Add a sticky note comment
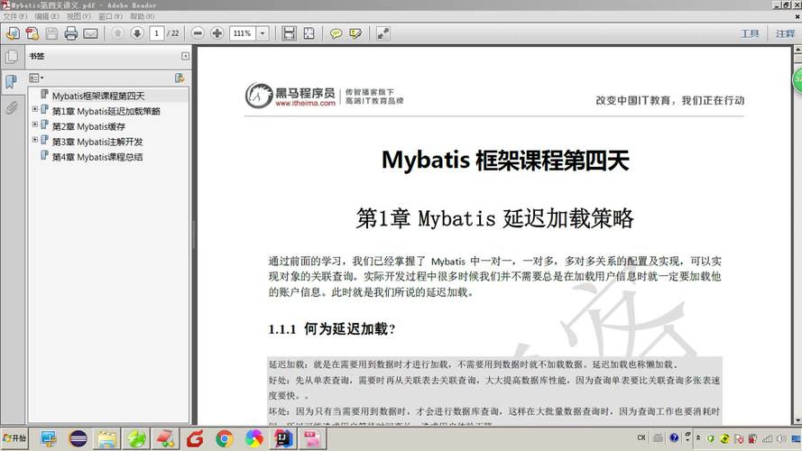The width and height of the screenshot is (802, 451). (x=336, y=33)
